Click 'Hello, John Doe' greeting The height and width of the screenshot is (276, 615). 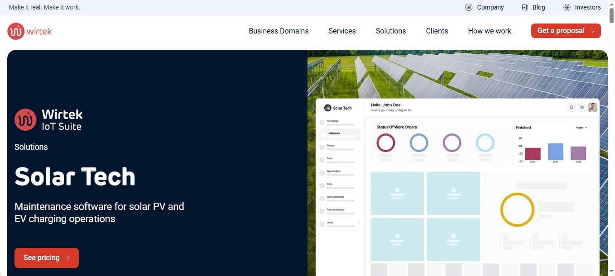tap(386, 105)
